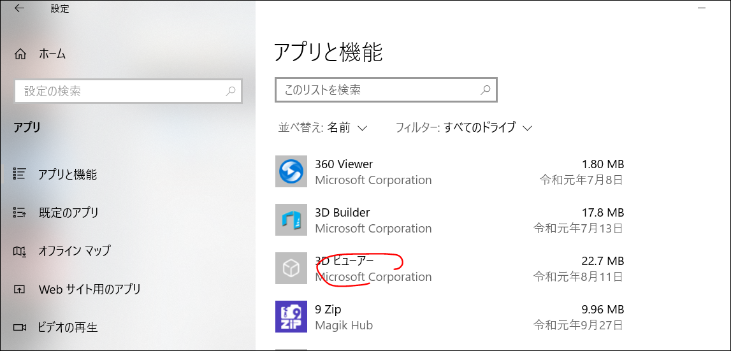The width and height of the screenshot is (731, 351).
Task: Open the フィルター: すべてのドライブ dropdown
Action: (463, 127)
